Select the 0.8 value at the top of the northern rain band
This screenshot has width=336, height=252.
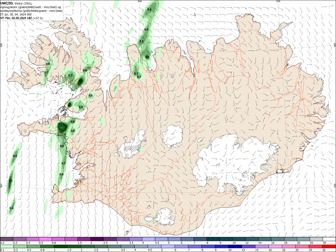[x=149, y=9]
